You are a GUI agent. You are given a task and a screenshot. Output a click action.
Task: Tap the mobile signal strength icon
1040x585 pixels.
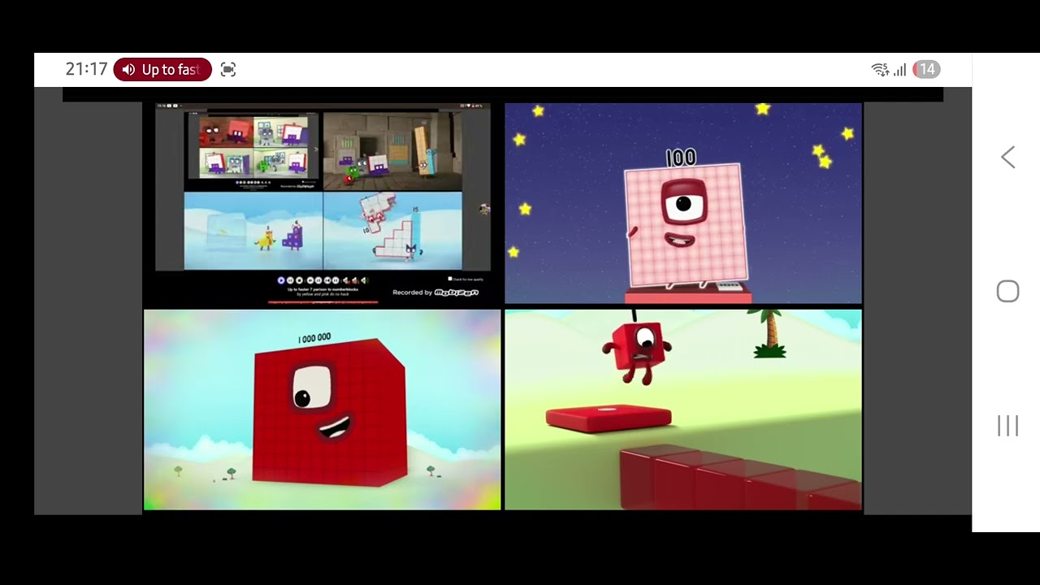click(x=899, y=70)
